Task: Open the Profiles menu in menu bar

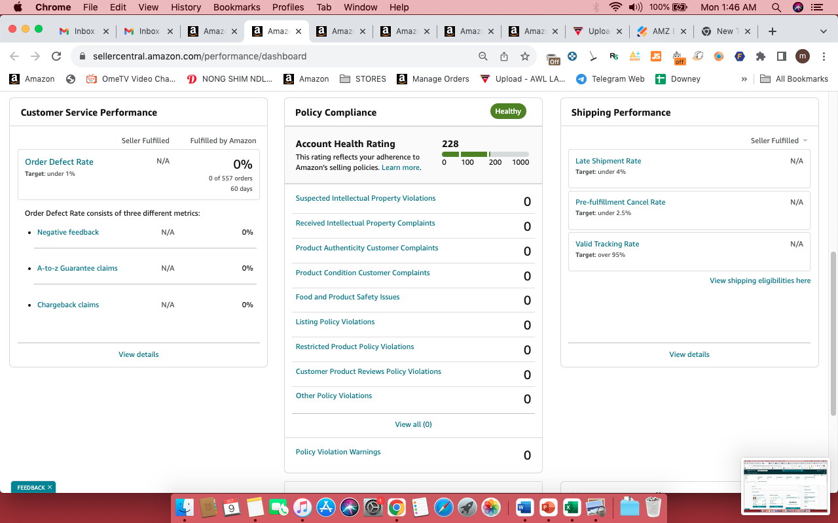Action: pos(288,7)
